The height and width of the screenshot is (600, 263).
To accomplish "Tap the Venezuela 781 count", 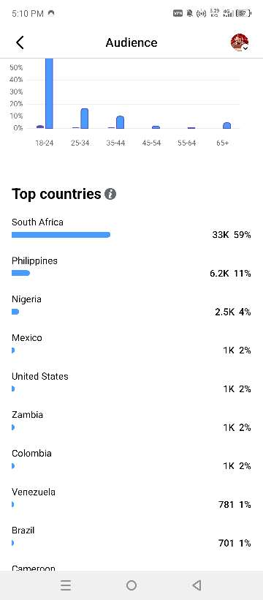I will click(x=226, y=505).
